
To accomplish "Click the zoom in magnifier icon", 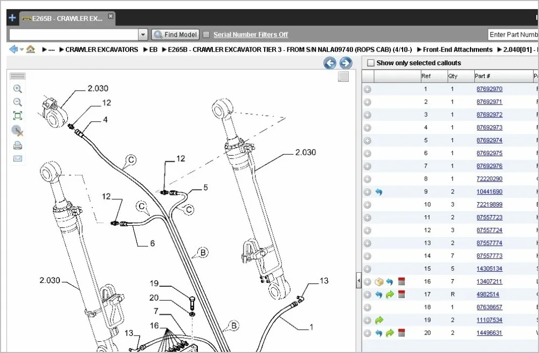I will 17,89.
